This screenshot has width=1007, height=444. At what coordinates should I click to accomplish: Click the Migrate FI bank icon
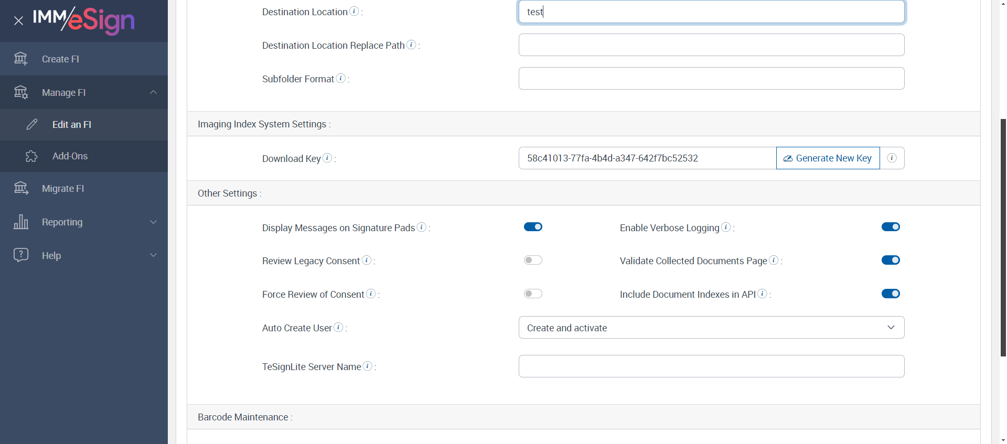[x=21, y=188]
